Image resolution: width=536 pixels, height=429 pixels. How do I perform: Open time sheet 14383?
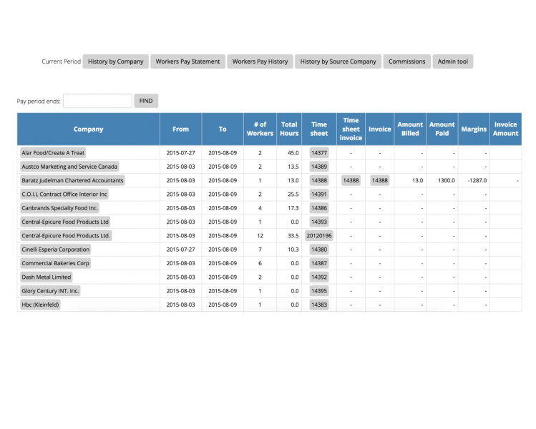[x=319, y=305]
